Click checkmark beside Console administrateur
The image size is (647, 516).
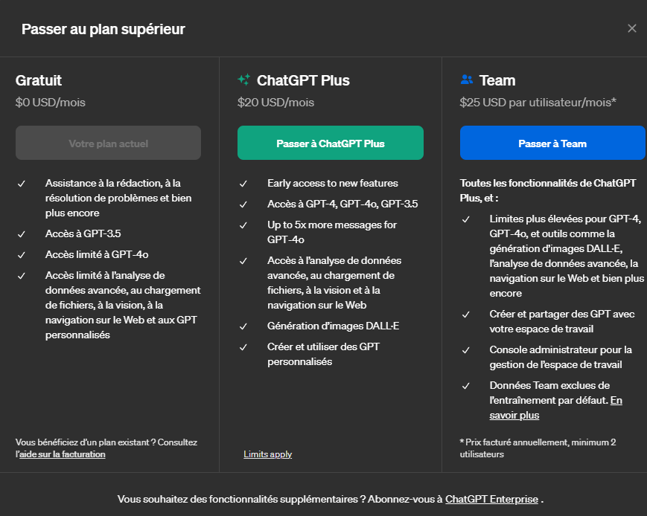[466, 350]
